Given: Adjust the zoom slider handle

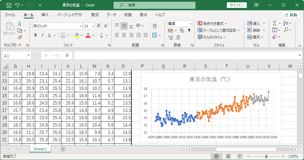Looking at the screenshot, I should (x=266, y=156).
